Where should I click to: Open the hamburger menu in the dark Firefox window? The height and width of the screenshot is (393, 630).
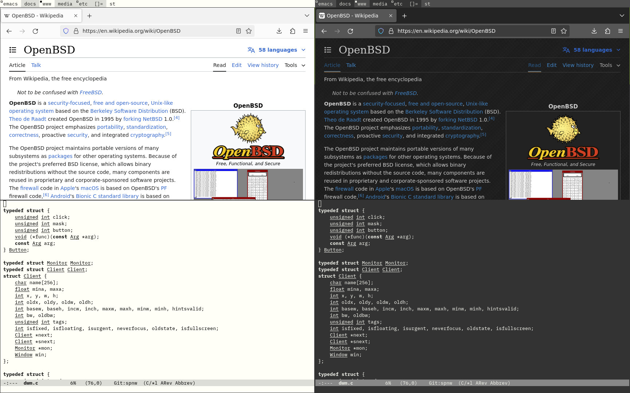coord(621,31)
